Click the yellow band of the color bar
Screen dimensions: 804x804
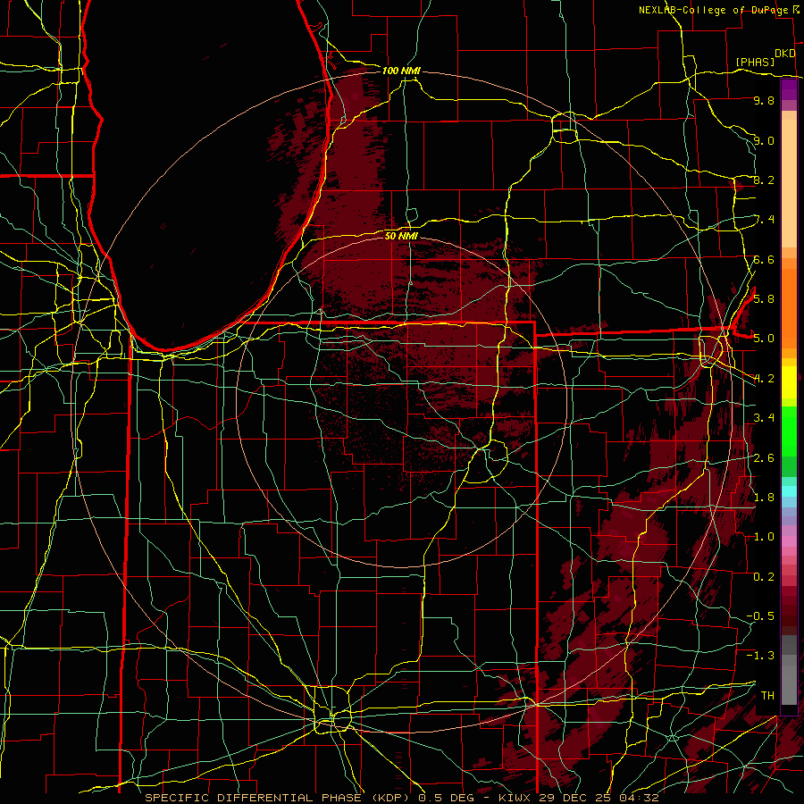789,382
